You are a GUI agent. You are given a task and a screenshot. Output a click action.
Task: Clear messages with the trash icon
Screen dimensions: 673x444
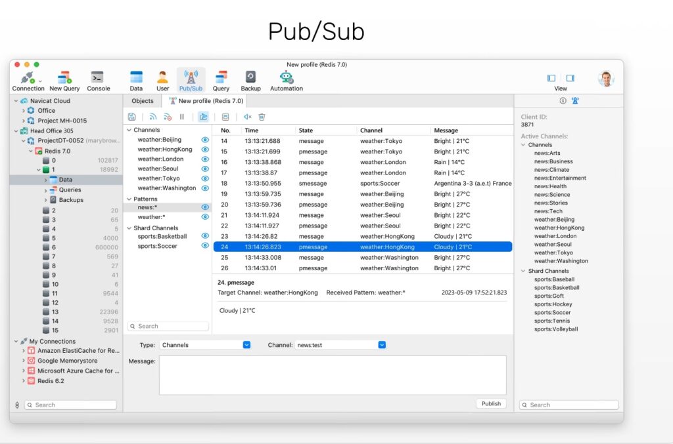pos(262,117)
